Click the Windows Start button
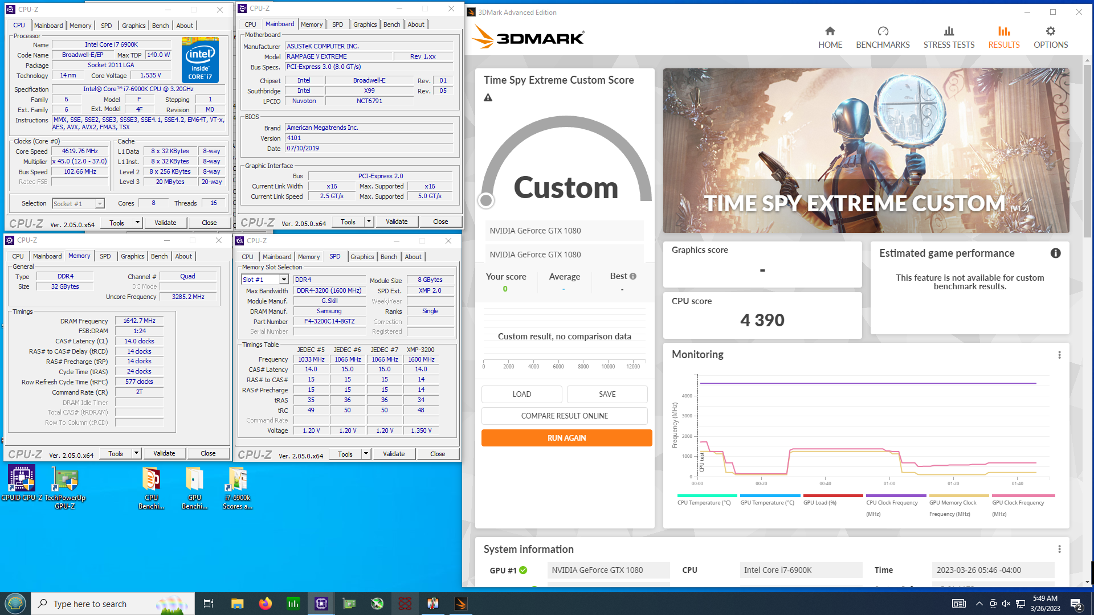The width and height of the screenshot is (1094, 615). coord(15,604)
